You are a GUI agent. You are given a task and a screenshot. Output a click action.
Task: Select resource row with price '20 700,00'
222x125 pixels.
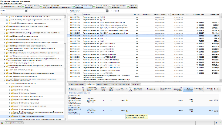pos(143,28)
